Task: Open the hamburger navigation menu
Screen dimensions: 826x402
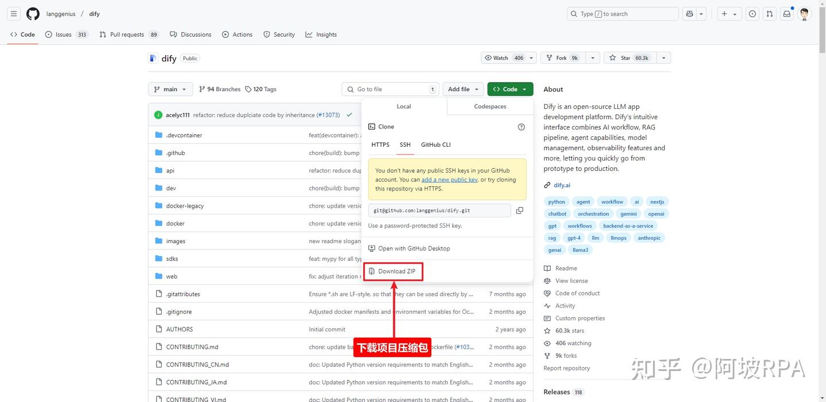Action: 14,14
